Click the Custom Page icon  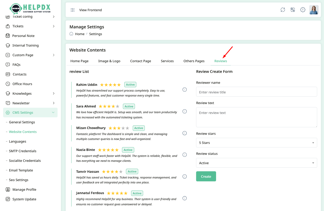tap(8, 55)
